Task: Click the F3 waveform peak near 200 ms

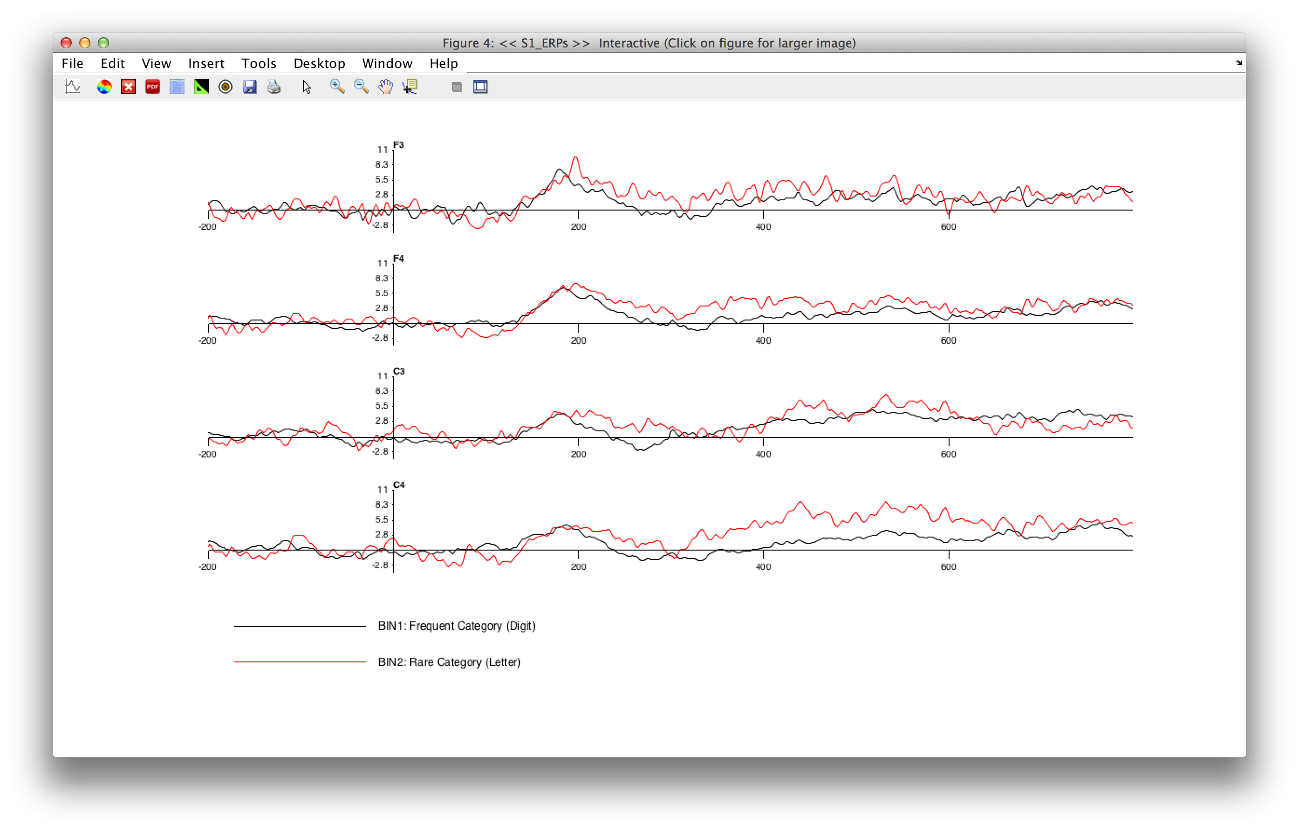Action: coord(575,157)
